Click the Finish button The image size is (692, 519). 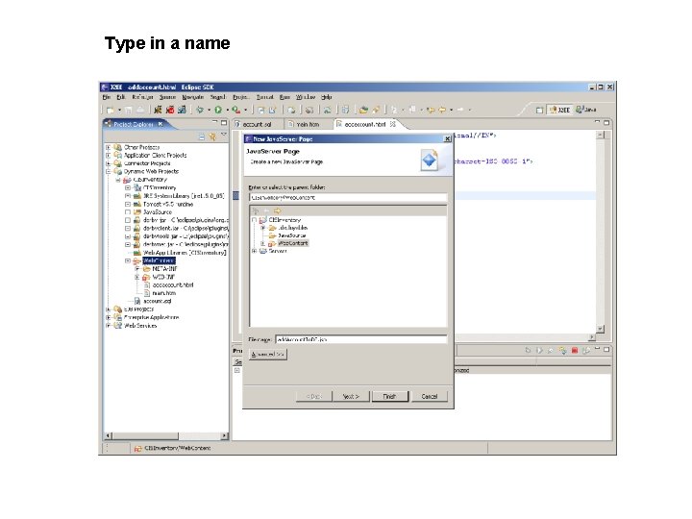click(x=389, y=396)
